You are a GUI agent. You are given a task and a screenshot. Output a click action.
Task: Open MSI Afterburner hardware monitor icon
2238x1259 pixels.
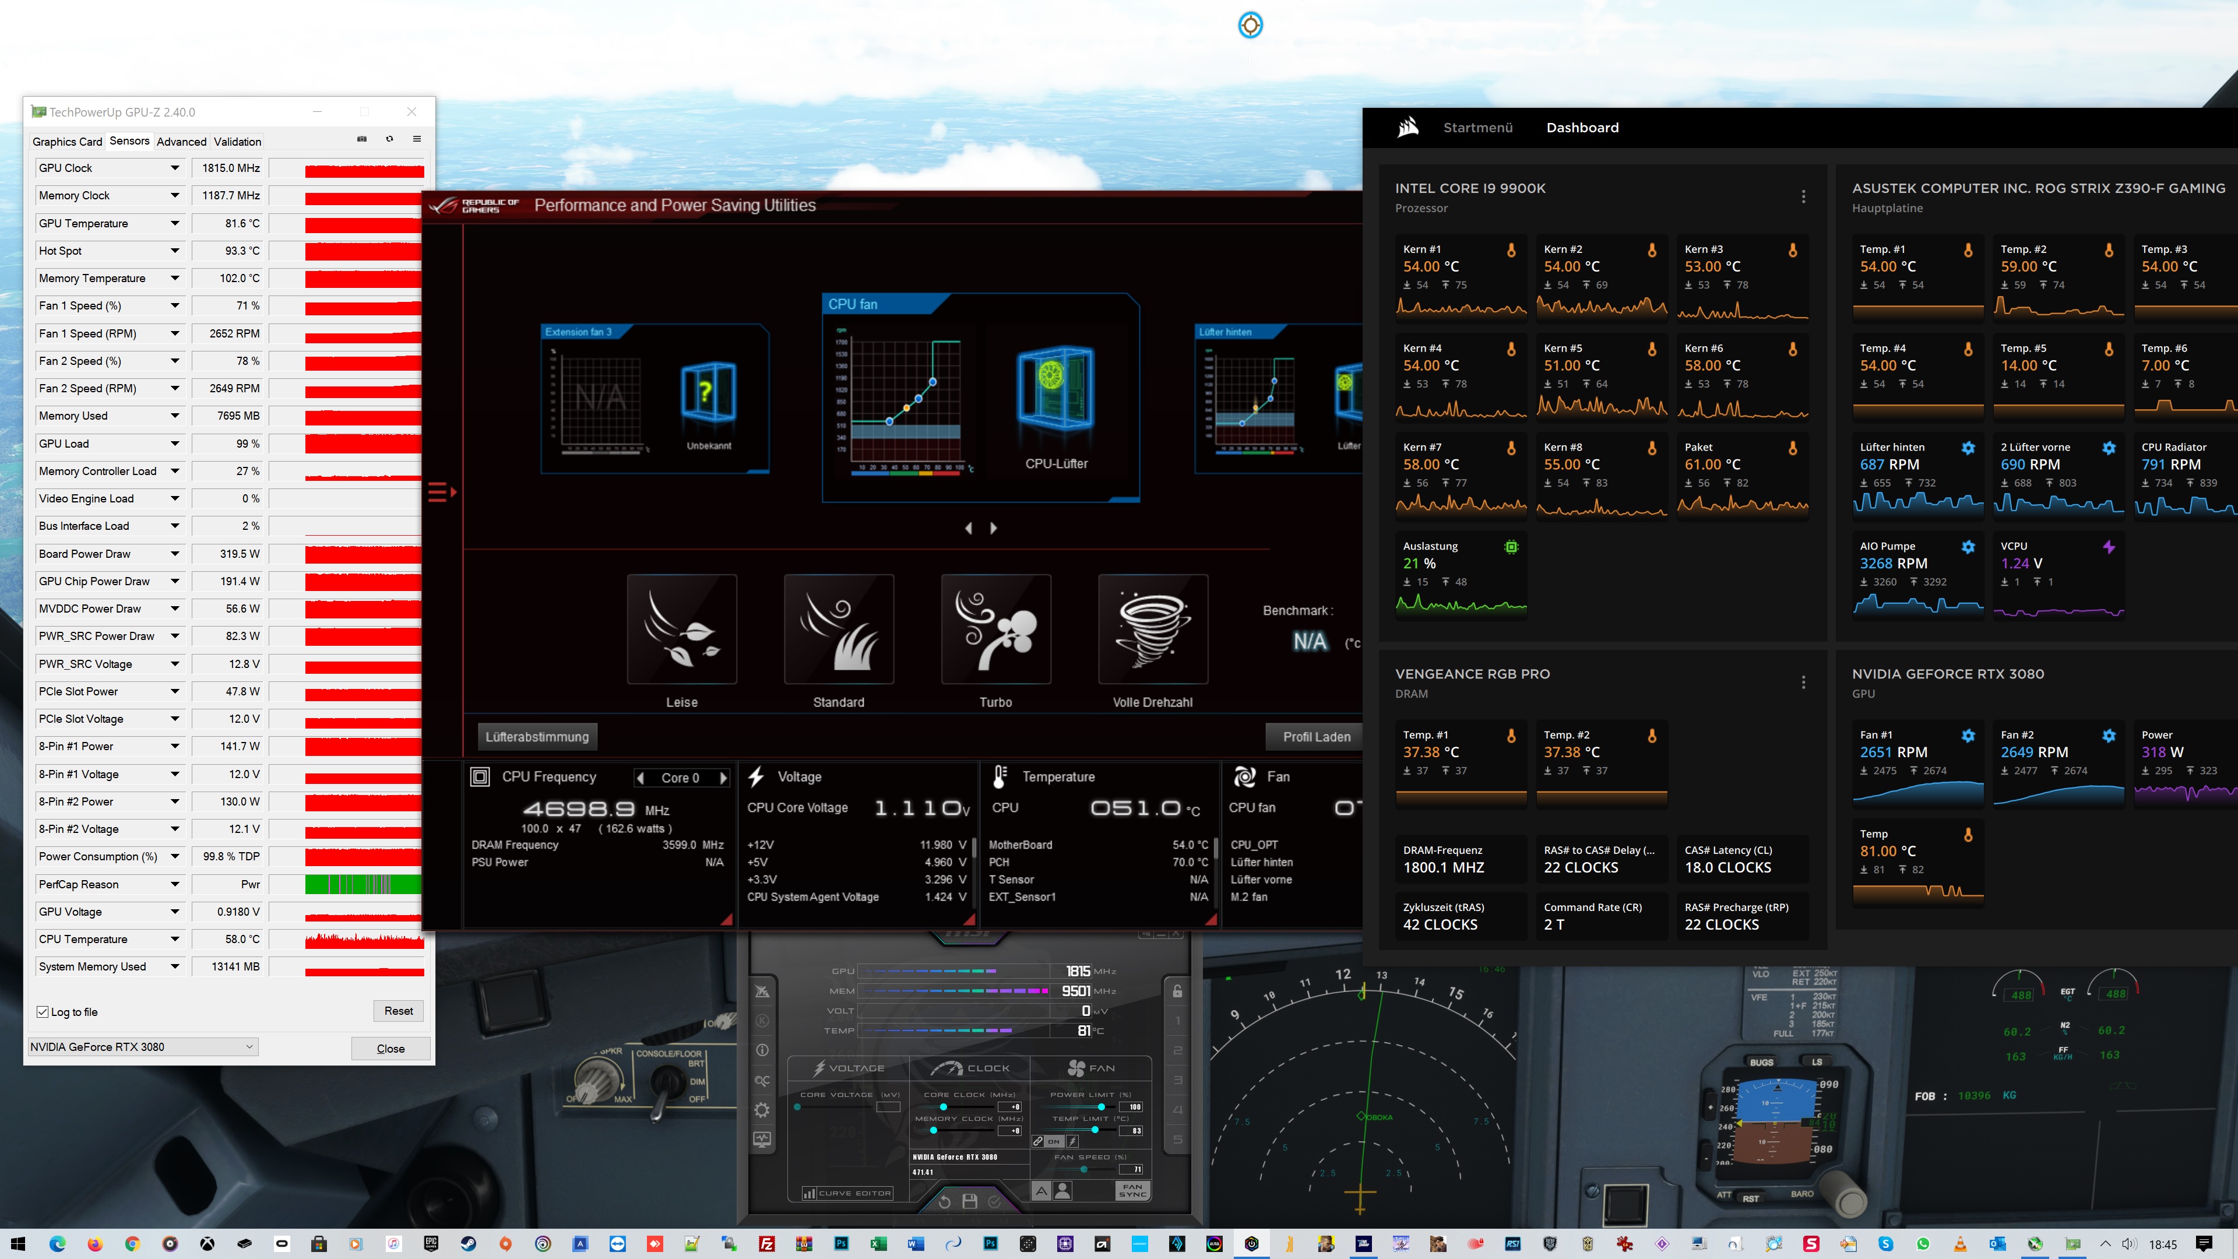(x=762, y=1140)
